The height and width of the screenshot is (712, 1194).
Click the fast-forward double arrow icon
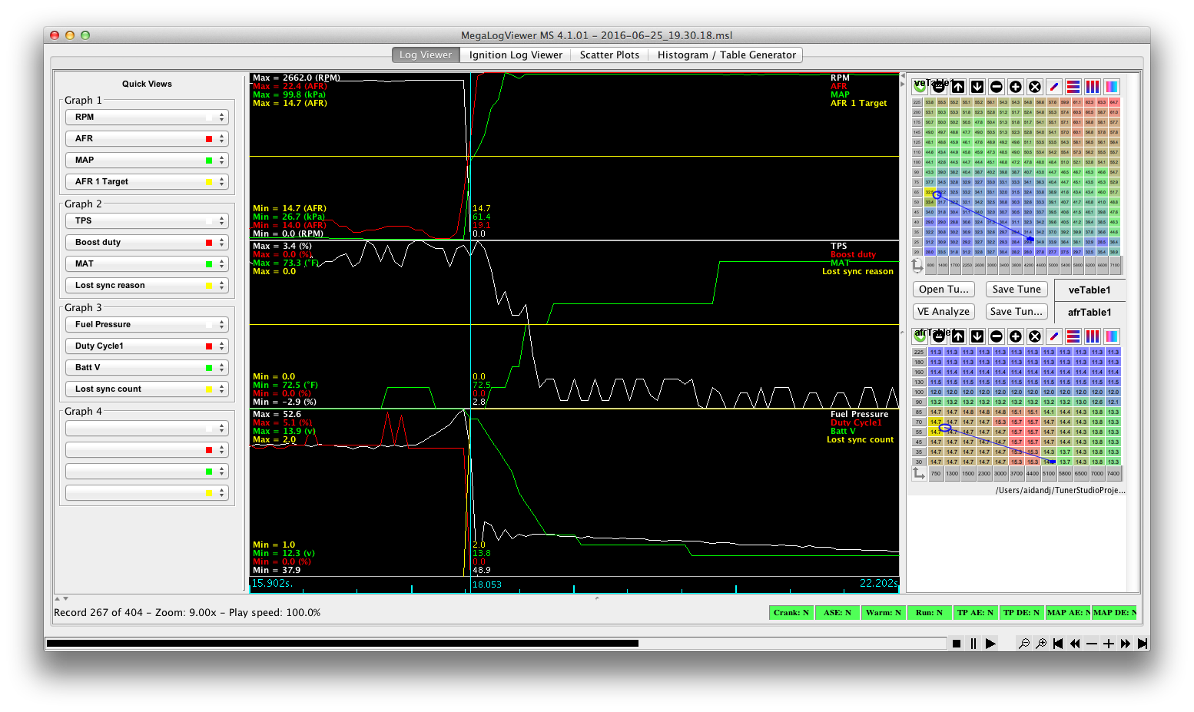click(1126, 644)
